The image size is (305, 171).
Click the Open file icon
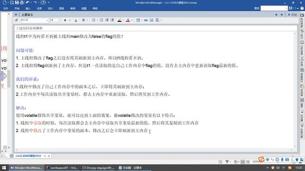tap(12, 2)
